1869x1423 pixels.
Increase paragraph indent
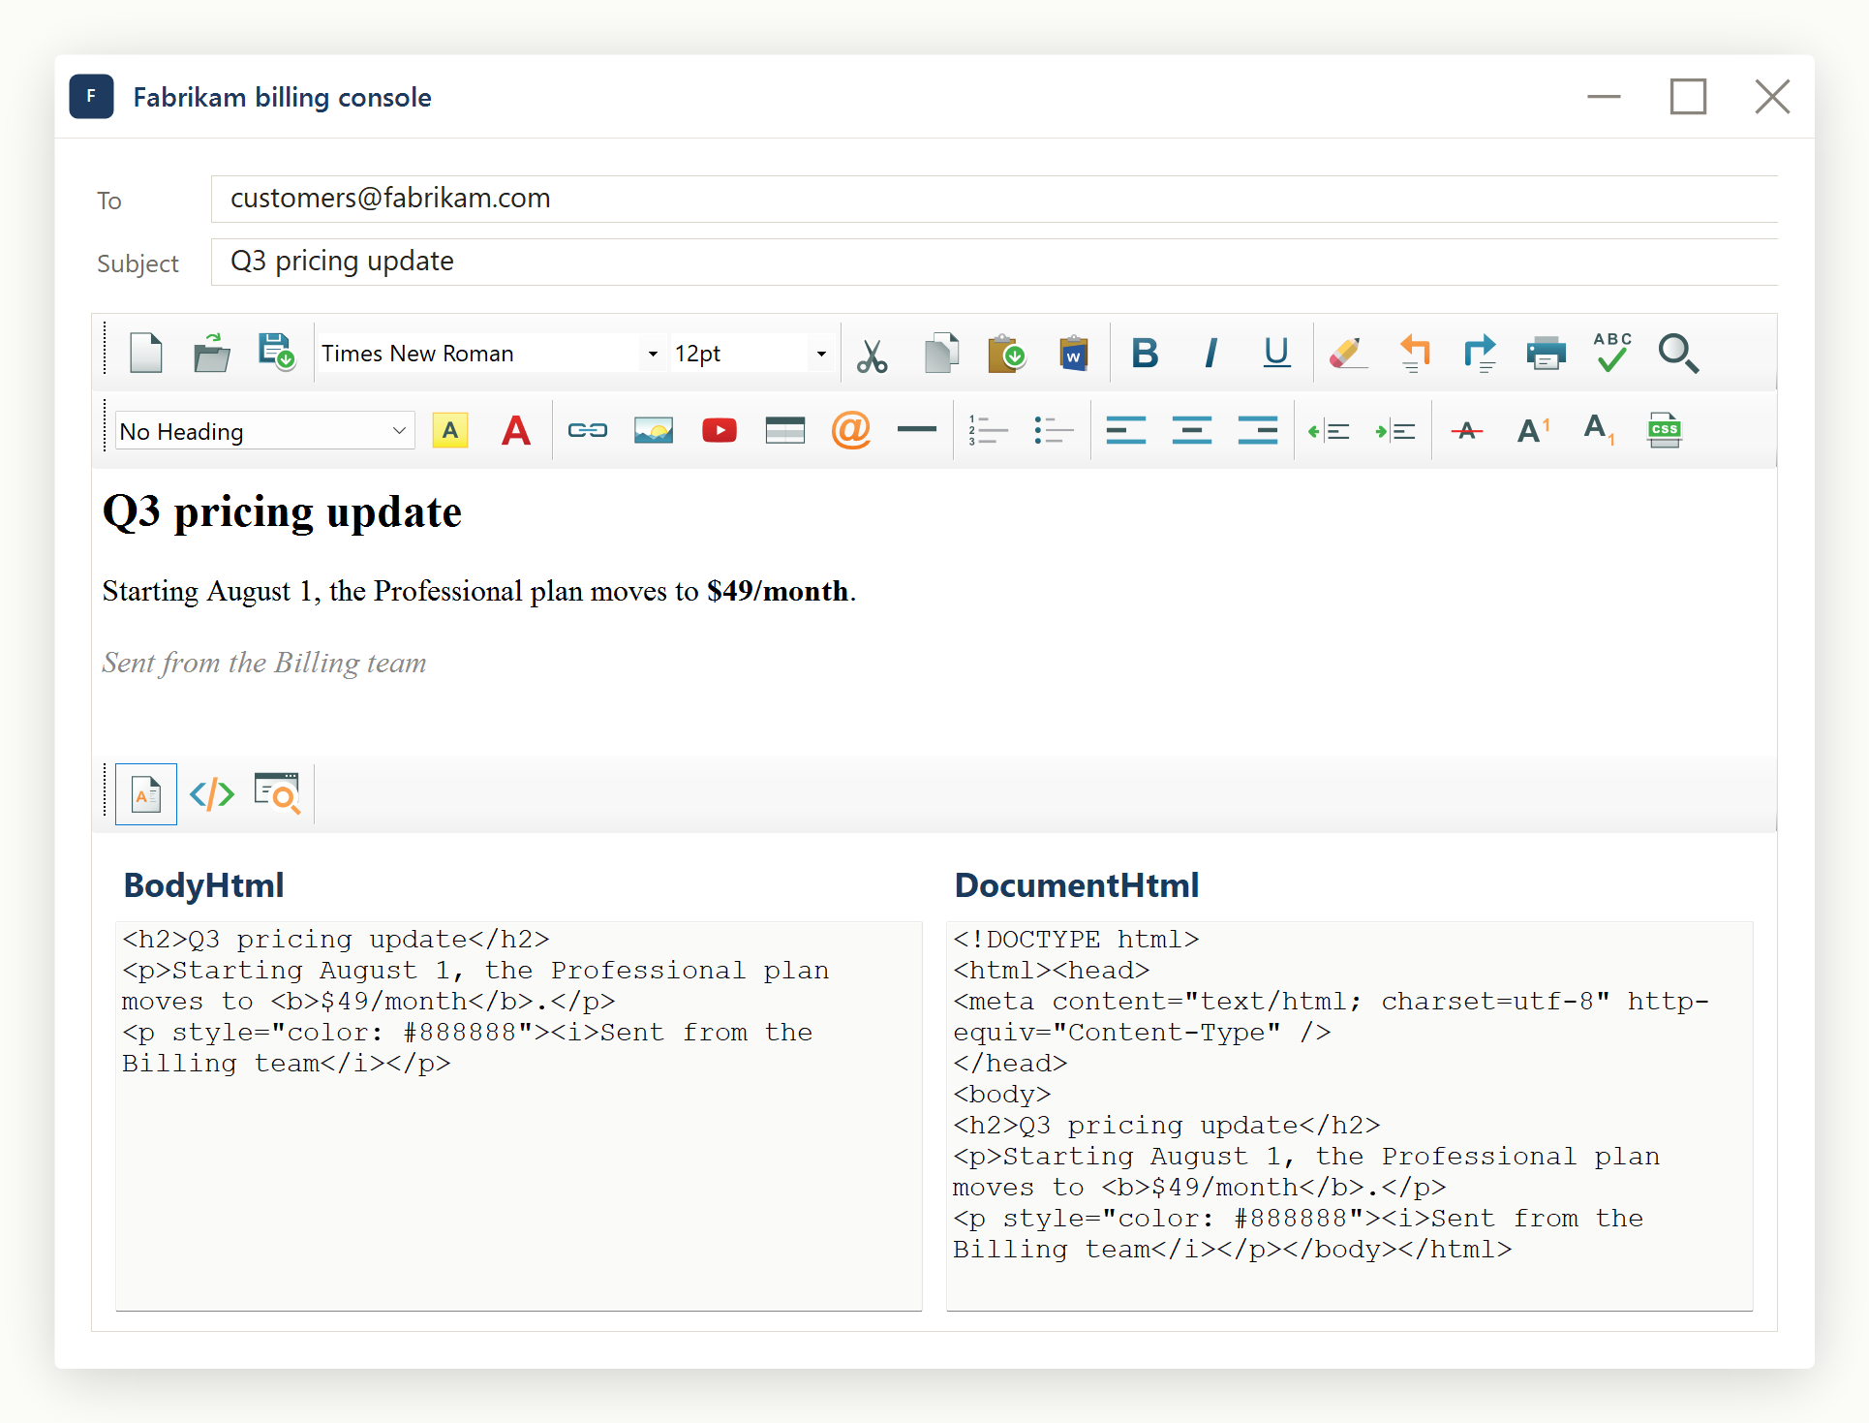(x=1394, y=432)
